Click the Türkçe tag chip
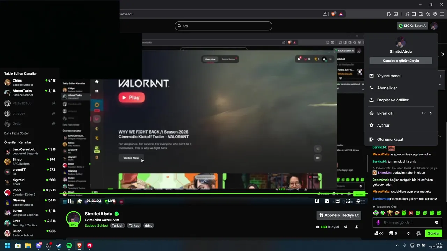The height and width of the screenshot is (251, 447). pyautogui.click(x=134, y=226)
